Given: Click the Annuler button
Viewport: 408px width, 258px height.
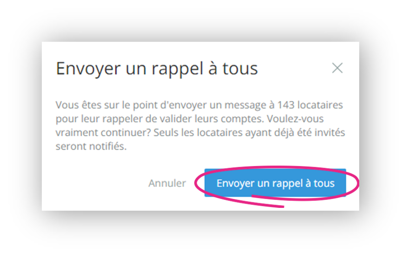Looking at the screenshot, I should (x=167, y=183).
